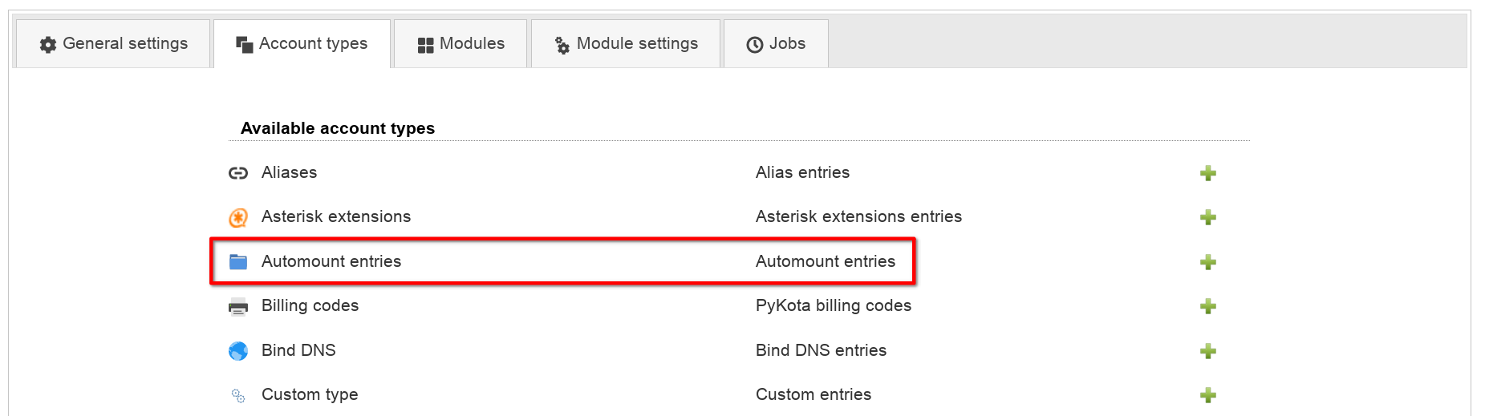The width and height of the screenshot is (1485, 416).
Task: Click the plus icon for Billing codes
Action: point(1207,306)
